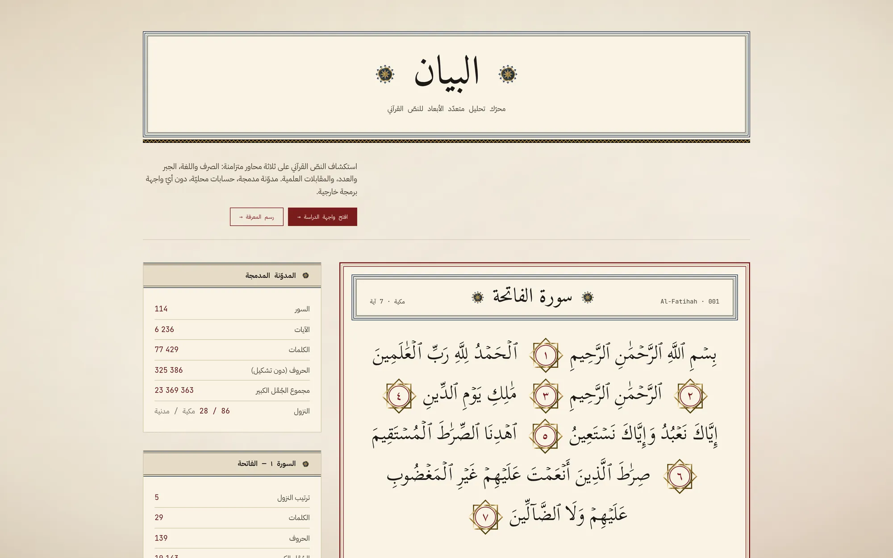The height and width of the screenshot is (558, 893).
Task: Click verse text مالك يوم الدين
Action: [470, 394]
